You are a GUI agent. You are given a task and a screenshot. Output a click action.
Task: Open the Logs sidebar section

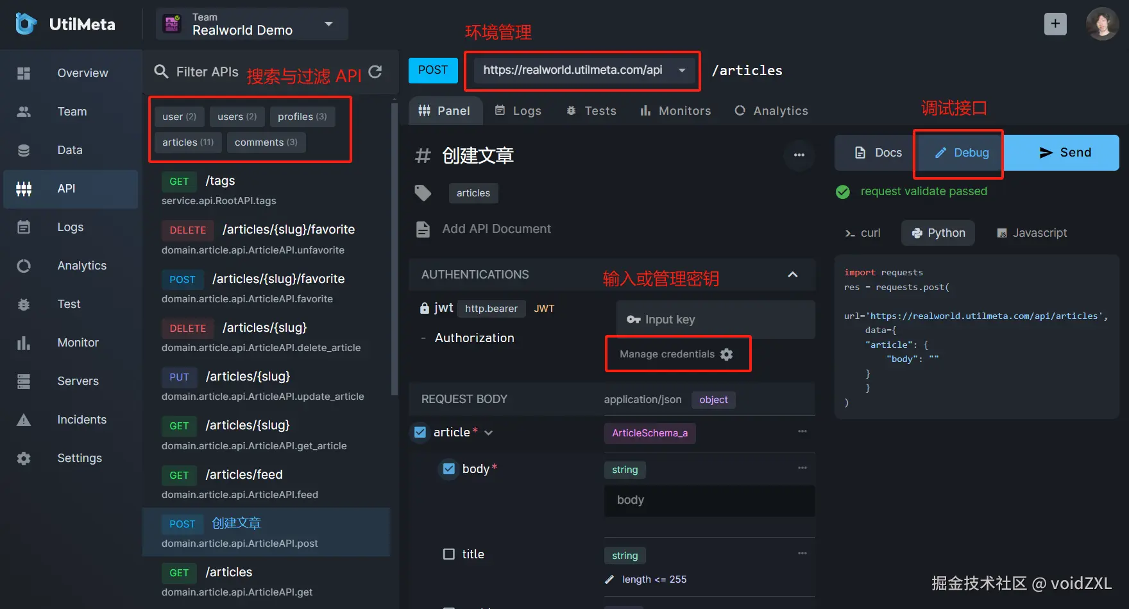[x=71, y=227]
